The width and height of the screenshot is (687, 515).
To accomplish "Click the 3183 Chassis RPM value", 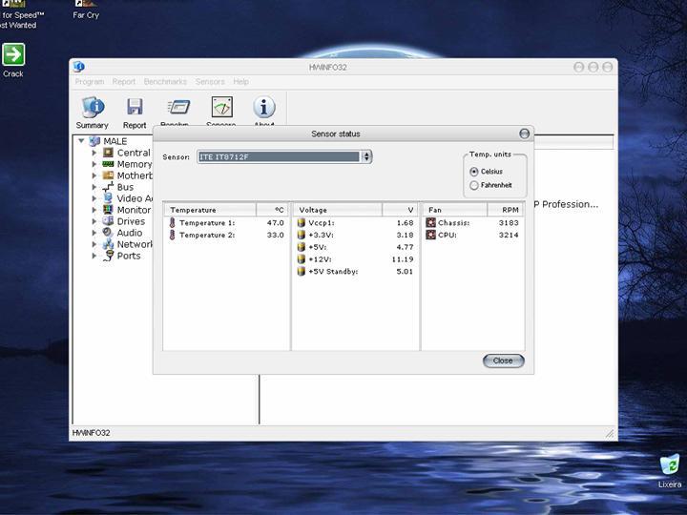I will pyautogui.click(x=509, y=223).
